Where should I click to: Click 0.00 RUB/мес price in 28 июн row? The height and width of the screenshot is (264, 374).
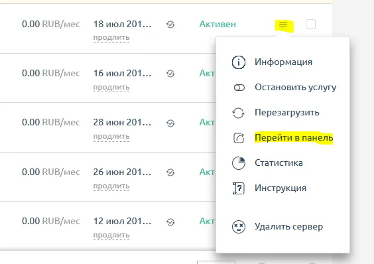point(51,123)
